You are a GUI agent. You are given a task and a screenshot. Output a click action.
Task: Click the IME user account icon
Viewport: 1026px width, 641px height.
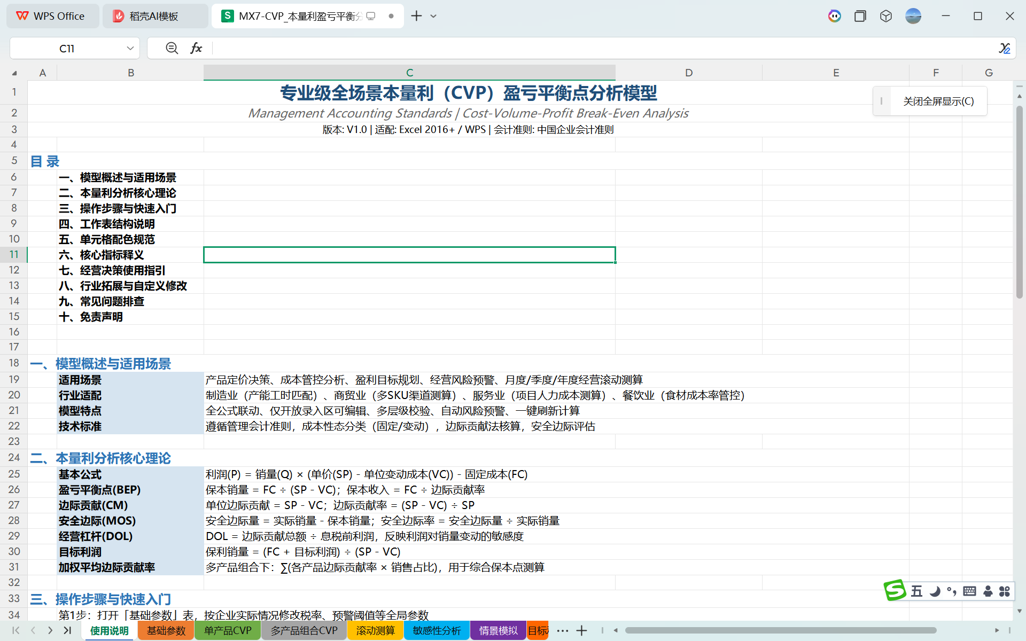click(x=988, y=591)
